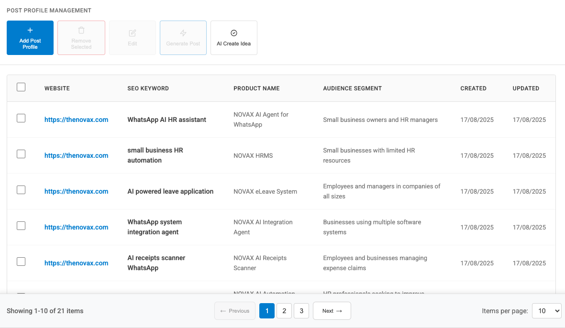Click the 'NOVAX HRMS' product cell

pyautogui.click(x=253, y=155)
